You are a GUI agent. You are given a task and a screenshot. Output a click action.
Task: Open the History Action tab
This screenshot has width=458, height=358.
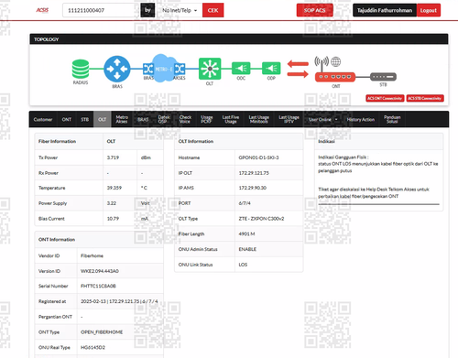click(x=361, y=119)
